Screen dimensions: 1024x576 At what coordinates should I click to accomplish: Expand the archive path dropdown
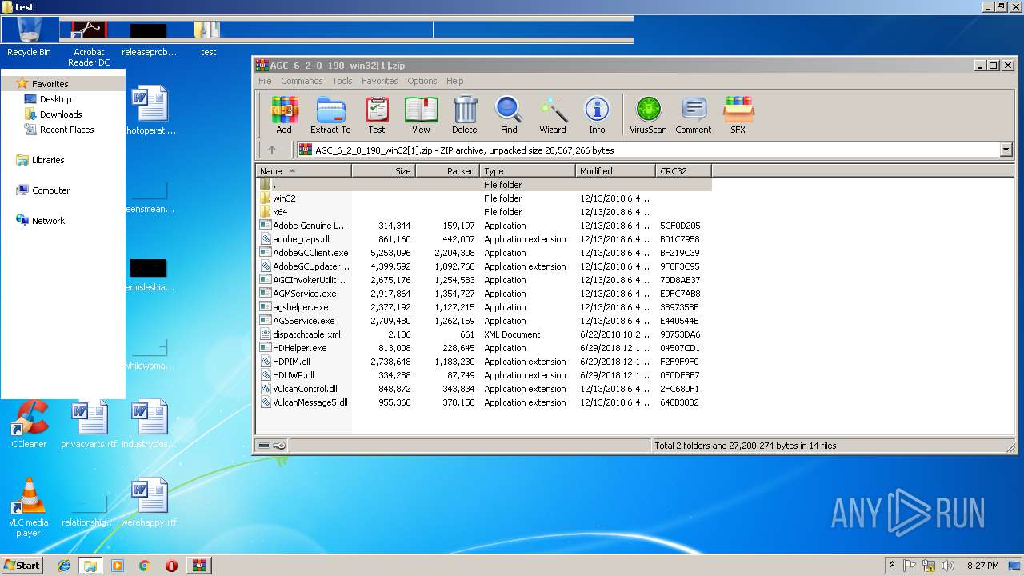click(1006, 150)
